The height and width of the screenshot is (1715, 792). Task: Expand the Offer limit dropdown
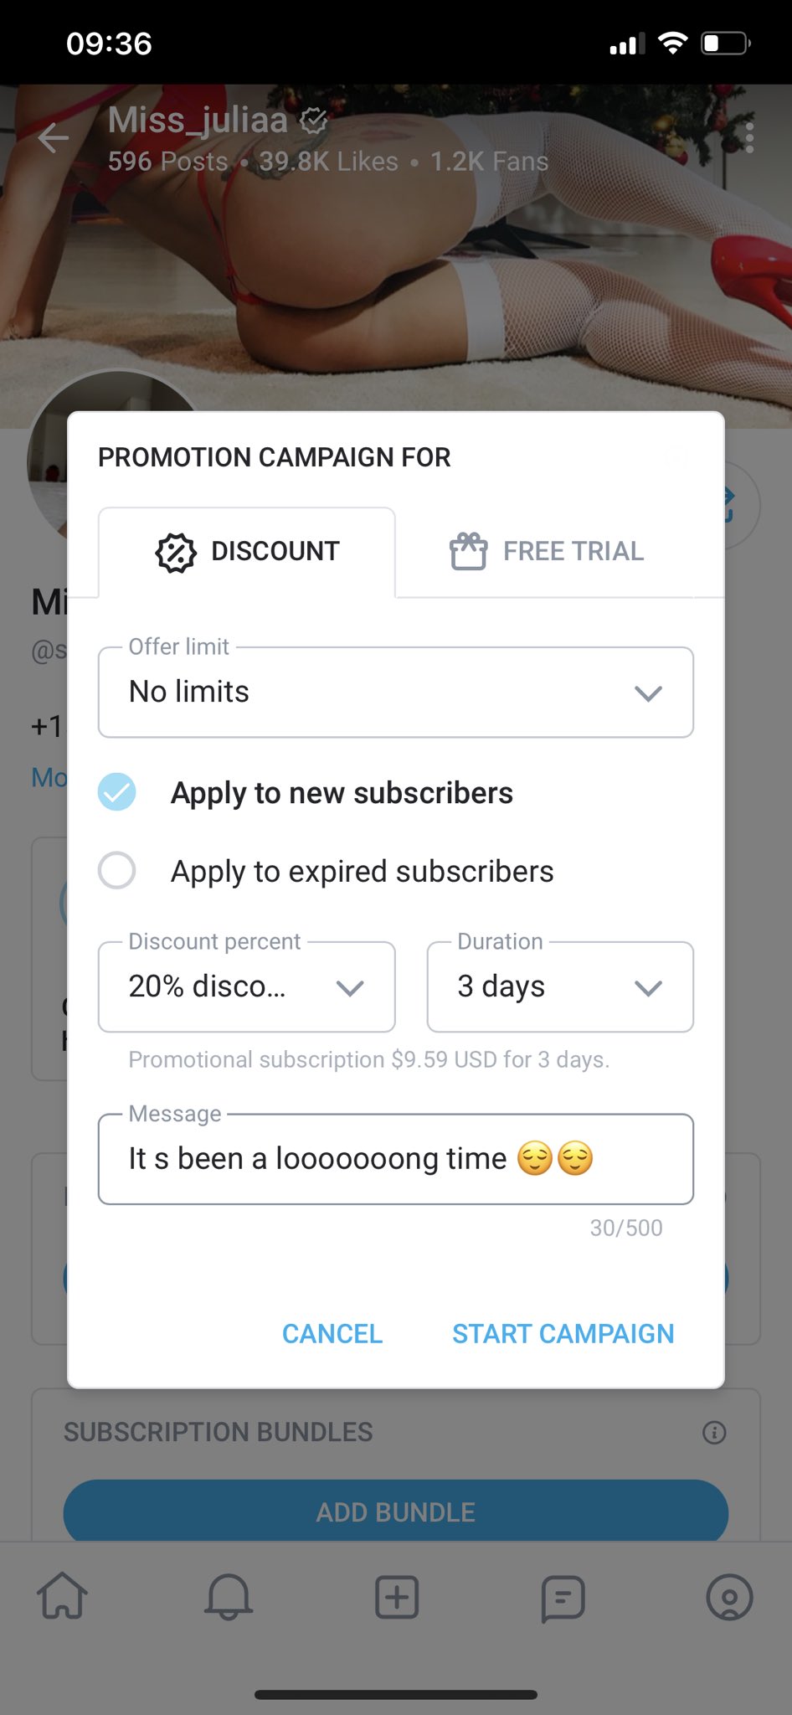pos(396,693)
